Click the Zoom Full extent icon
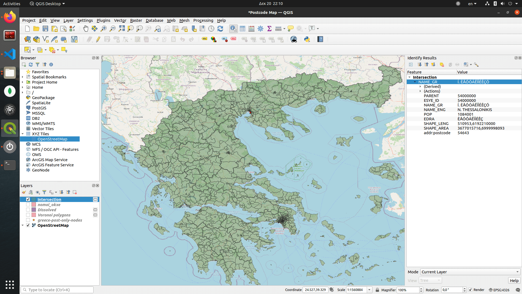This screenshot has height=294, width=522. [122, 29]
